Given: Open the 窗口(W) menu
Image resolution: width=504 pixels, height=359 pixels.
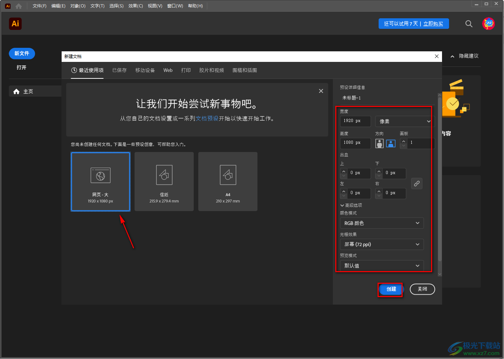Looking at the screenshot, I should pos(175,6).
